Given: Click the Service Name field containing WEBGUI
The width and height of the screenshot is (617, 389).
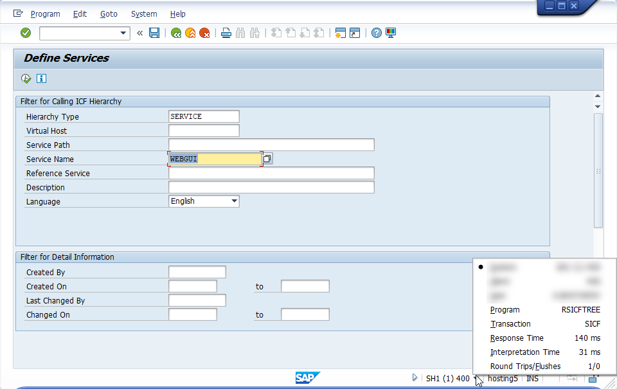Looking at the screenshot, I should coord(215,159).
